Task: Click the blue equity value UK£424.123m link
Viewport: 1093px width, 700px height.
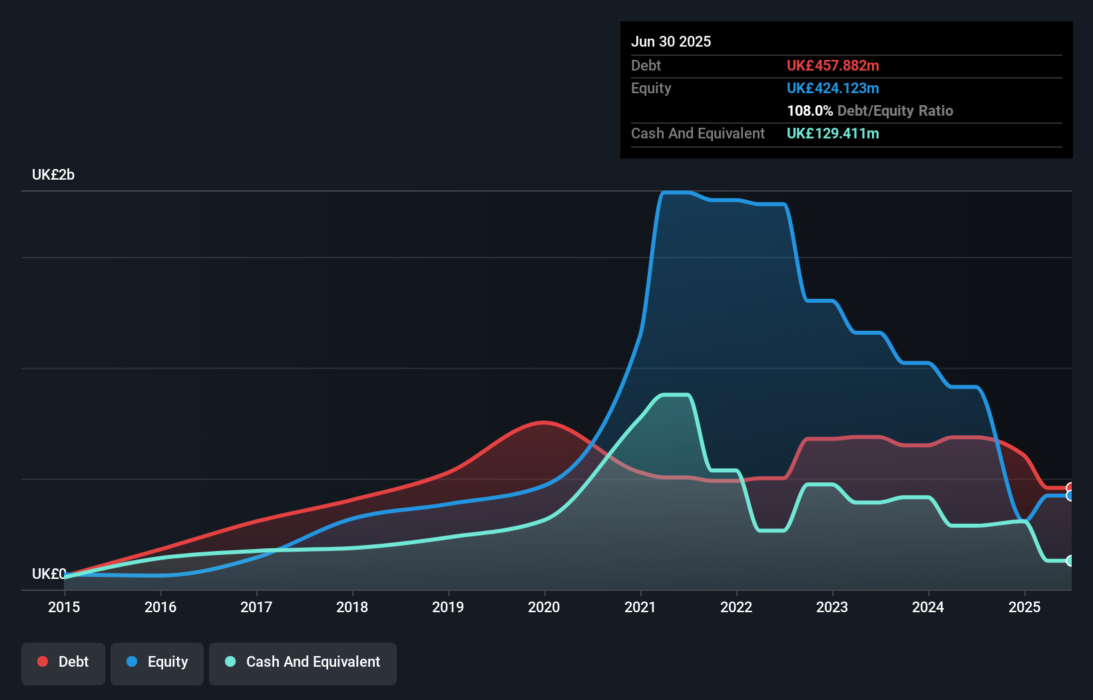Action: pyautogui.click(x=833, y=88)
